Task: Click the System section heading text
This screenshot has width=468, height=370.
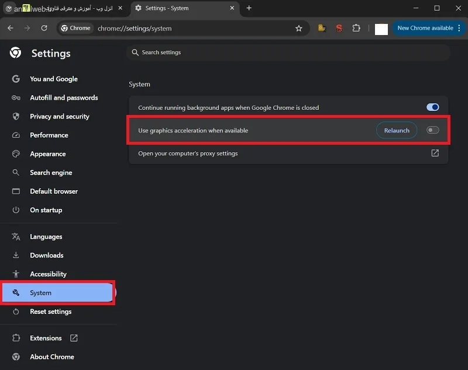Action: click(139, 84)
